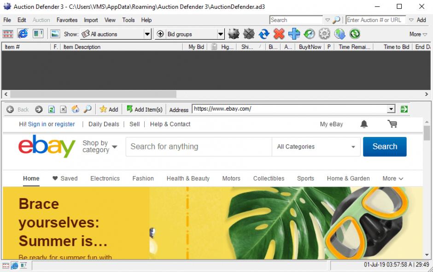The width and height of the screenshot is (433, 272).
Task: Open the Internet Explorer browser view icon in toolbar
Action: 23,34
